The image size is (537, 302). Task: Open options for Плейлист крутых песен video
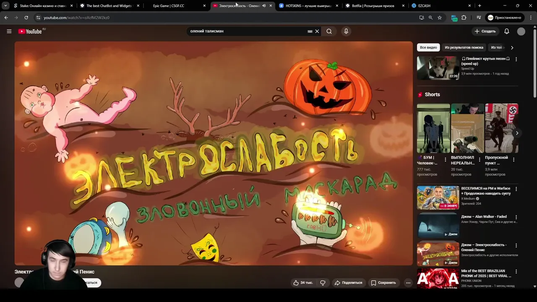[516, 59]
